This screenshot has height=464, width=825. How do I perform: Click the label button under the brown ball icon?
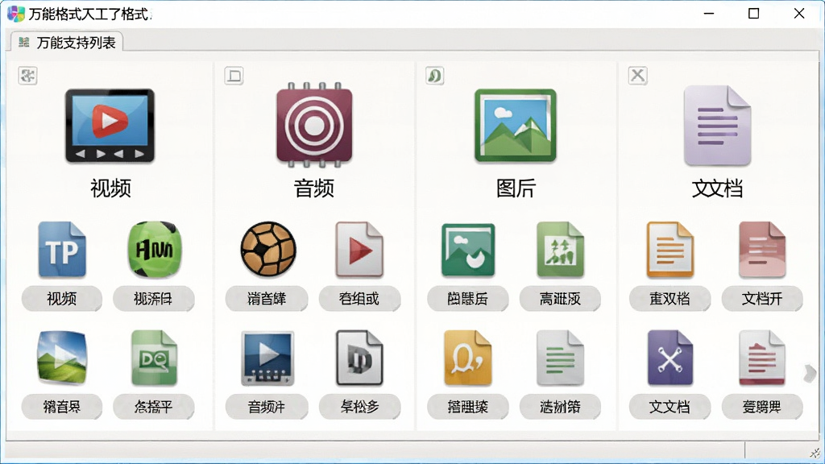coord(267,299)
